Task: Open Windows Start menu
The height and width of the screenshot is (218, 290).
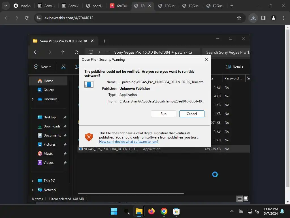Action: coord(114,211)
